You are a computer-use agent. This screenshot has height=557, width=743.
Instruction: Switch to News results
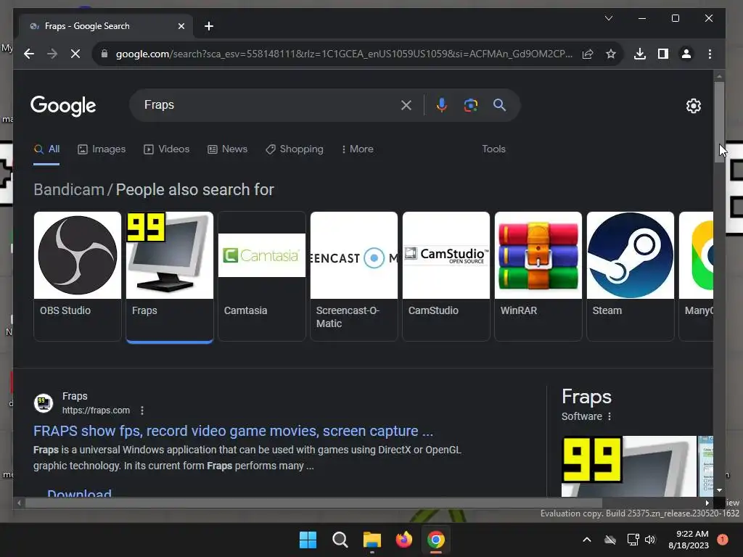point(227,149)
